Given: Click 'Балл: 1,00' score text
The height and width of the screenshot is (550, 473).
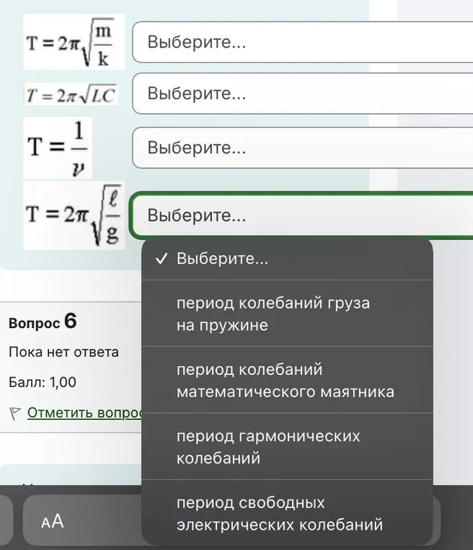Looking at the screenshot, I should click(x=42, y=382).
